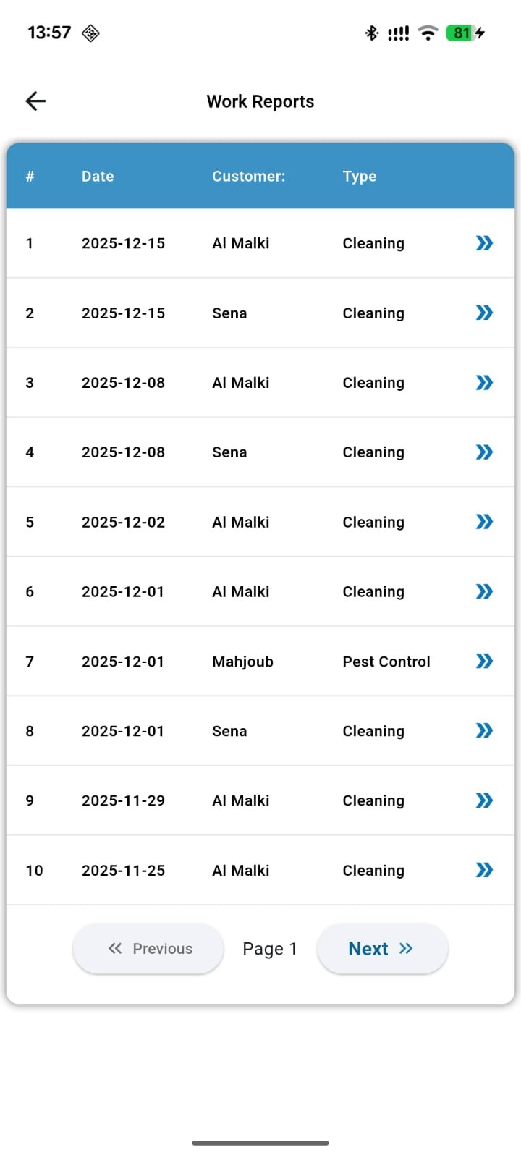Tap the back arrow icon
521x1158 pixels.
pyautogui.click(x=35, y=101)
